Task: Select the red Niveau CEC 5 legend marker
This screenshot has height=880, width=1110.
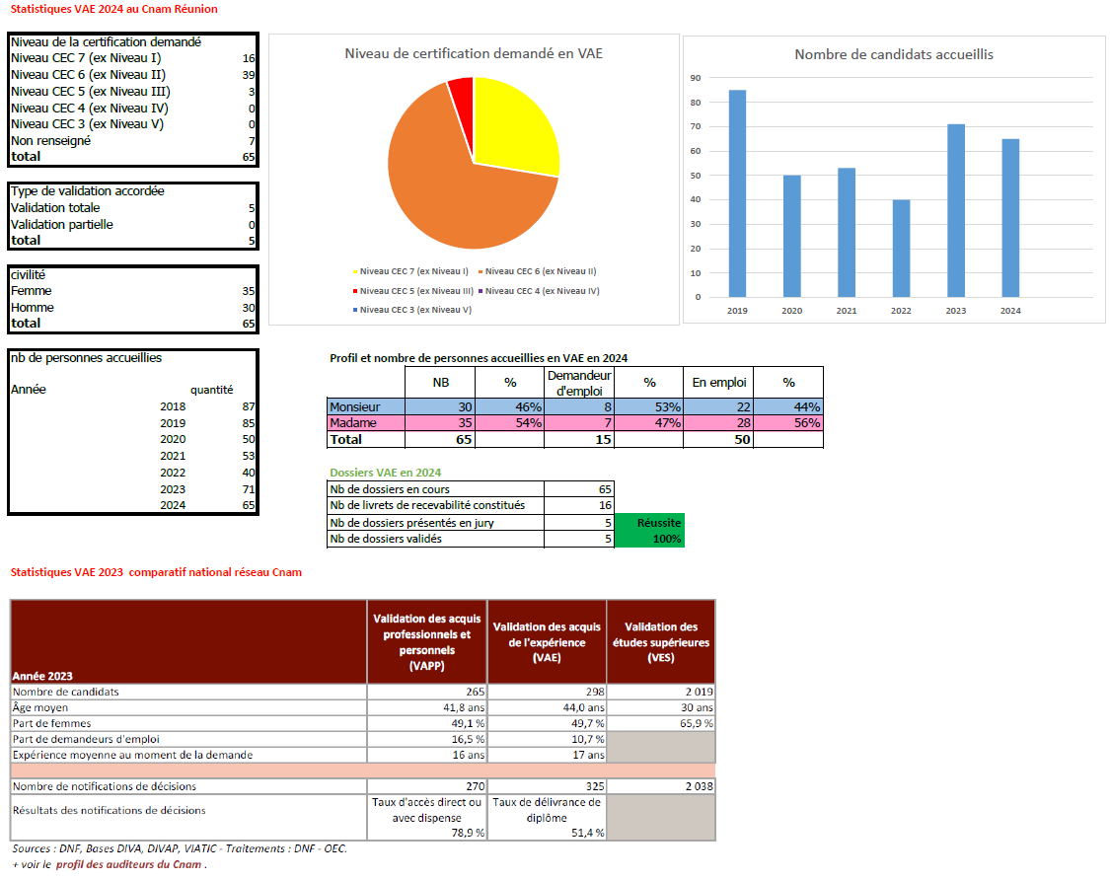Action: point(355,291)
